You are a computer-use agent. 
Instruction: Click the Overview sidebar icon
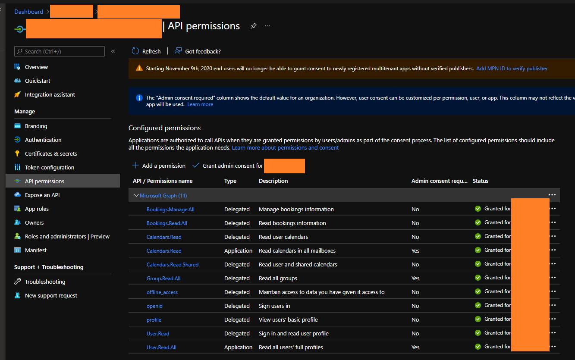[17, 67]
